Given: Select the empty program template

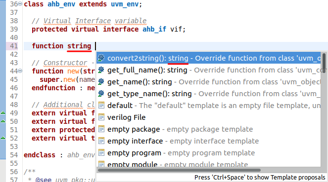Looking at the screenshot, I should click(209, 153).
